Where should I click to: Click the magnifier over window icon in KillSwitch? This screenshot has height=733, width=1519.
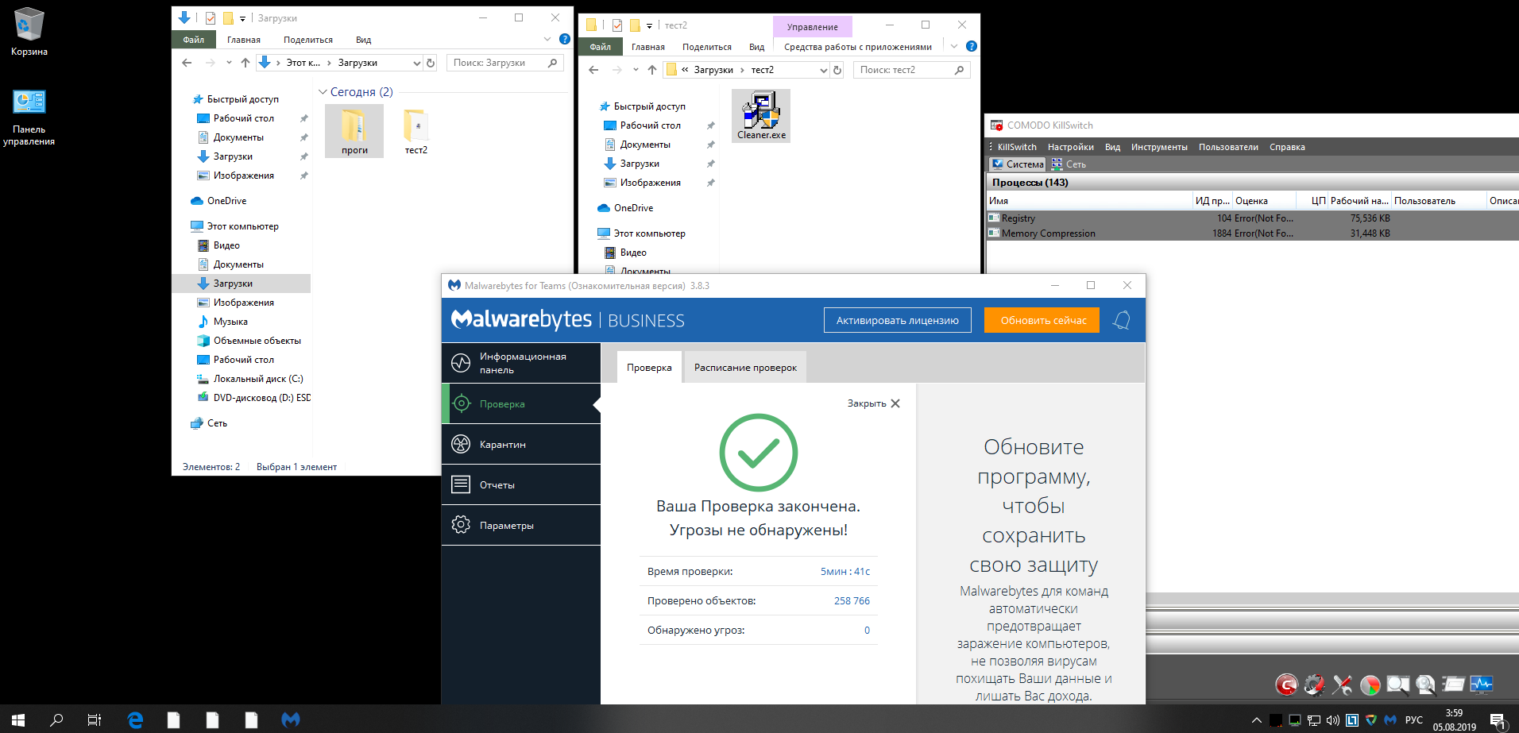(x=1398, y=684)
